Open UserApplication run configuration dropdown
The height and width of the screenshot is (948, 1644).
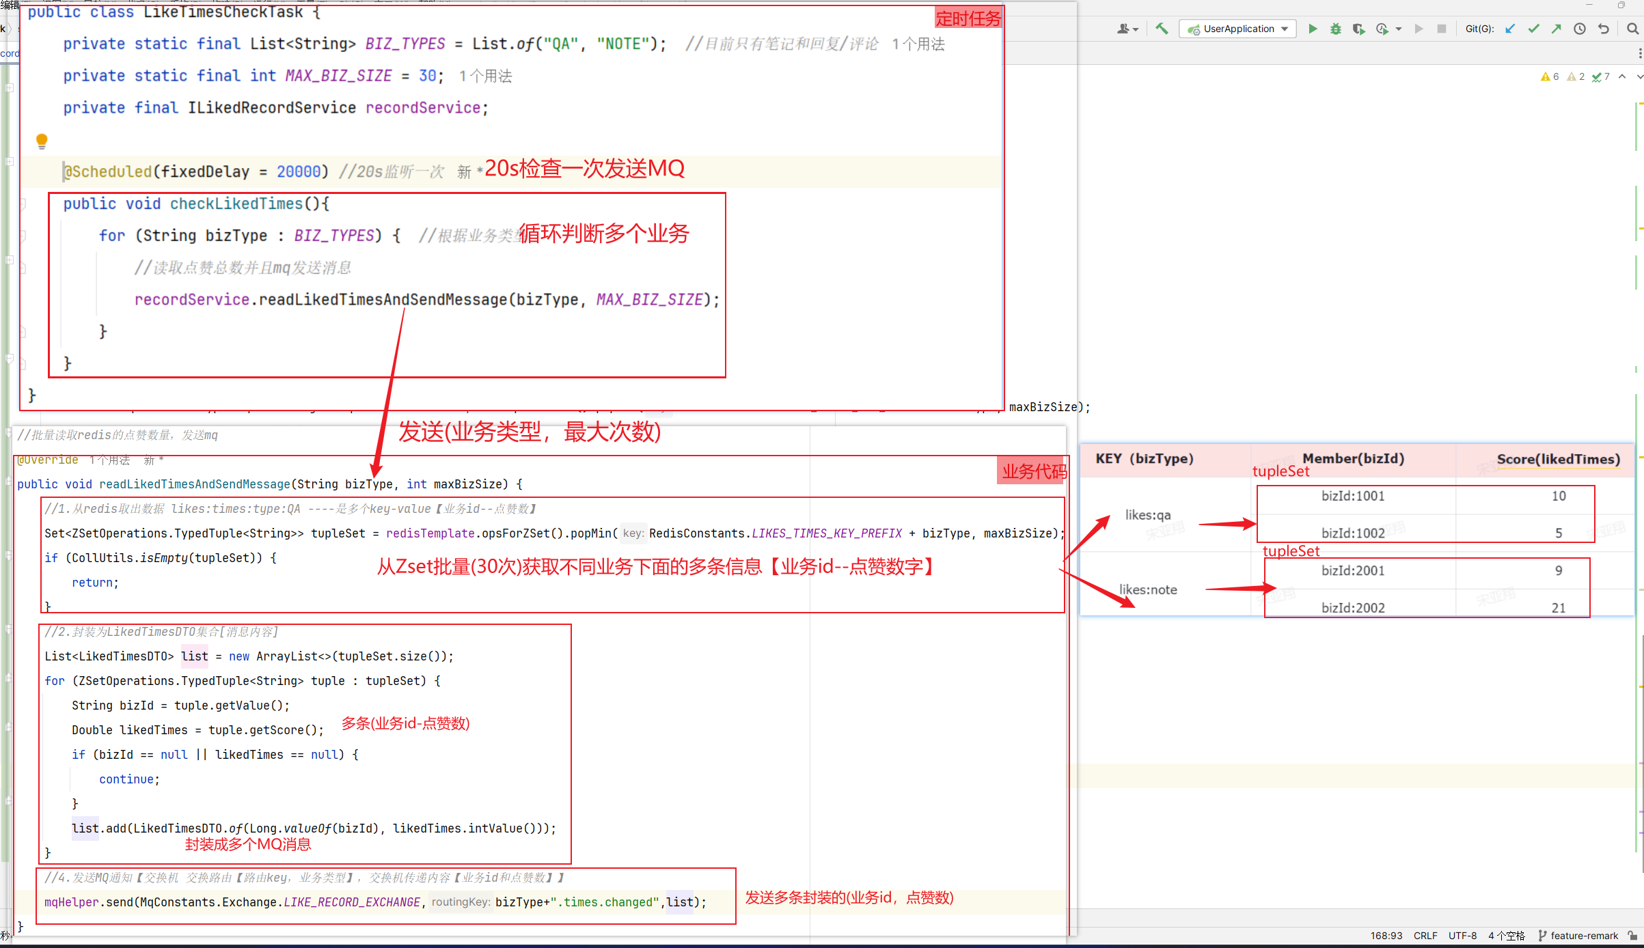(x=1237, y=29)
